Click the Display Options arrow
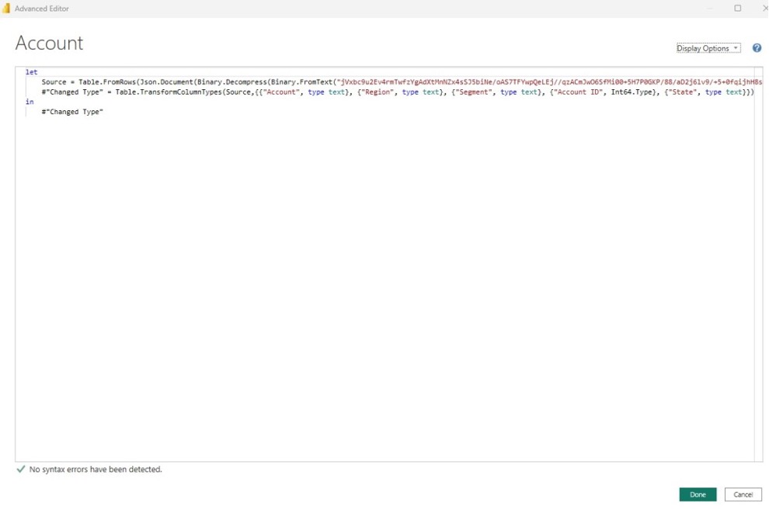Image resolution: width=769 pixels, height=517 pixels. click(x=736, y=48)
